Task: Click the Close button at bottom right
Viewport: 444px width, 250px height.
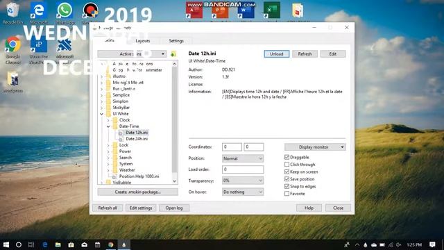Action: [338, 208]
